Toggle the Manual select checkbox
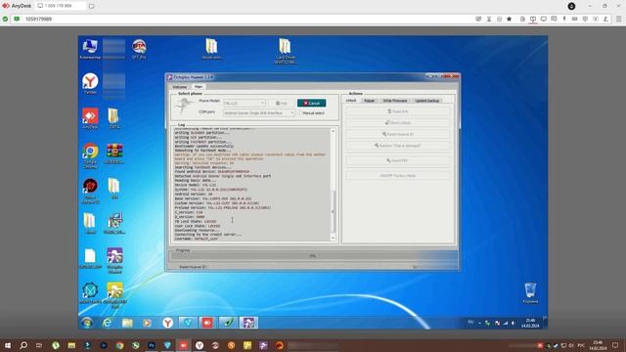Image resolution: width=626 pixels, height=352 pixels. click(300, 113)
